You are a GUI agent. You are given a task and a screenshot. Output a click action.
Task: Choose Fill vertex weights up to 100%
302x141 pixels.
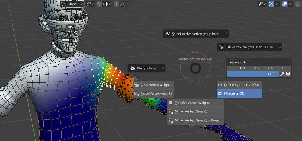tap(249, 47)
